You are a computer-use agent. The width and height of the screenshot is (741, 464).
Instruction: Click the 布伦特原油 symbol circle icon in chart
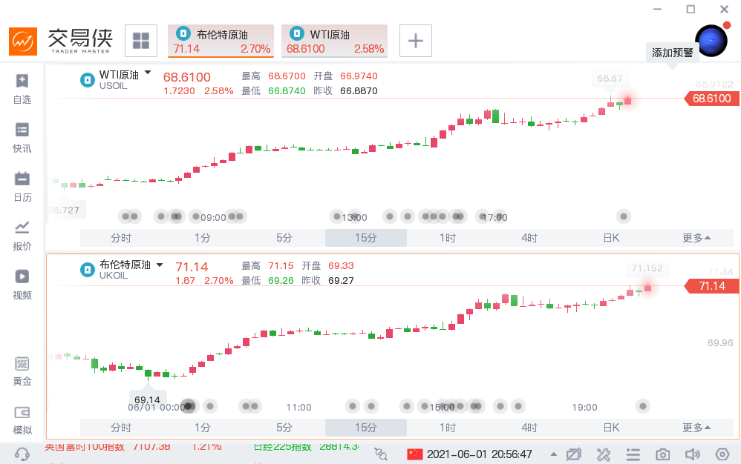[x=88, y=270]
